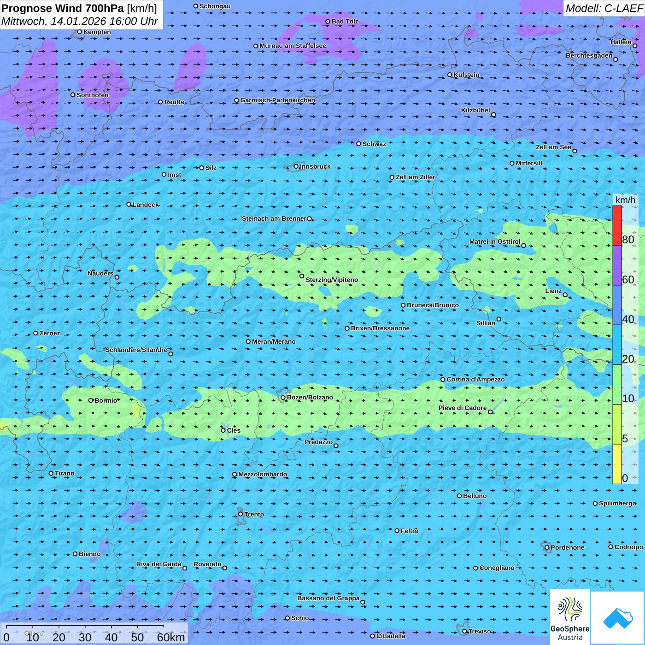
Task: Click the Bruneck/Brunico label
Action: (x=433, y=305)
